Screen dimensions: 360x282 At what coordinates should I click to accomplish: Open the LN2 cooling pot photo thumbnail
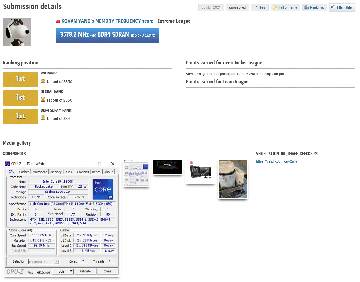pyautogui.click(x=233, y=179)
